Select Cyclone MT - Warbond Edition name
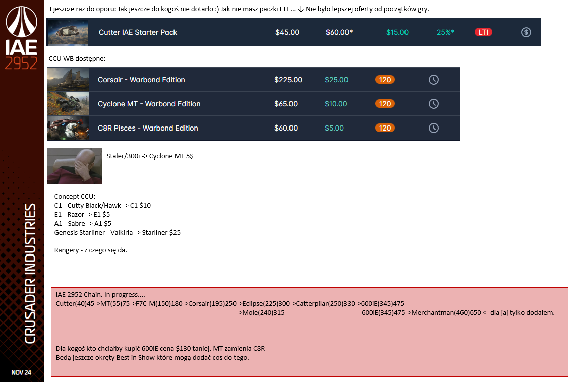Screen dimensions: 579x382 (x=149, y=104)
